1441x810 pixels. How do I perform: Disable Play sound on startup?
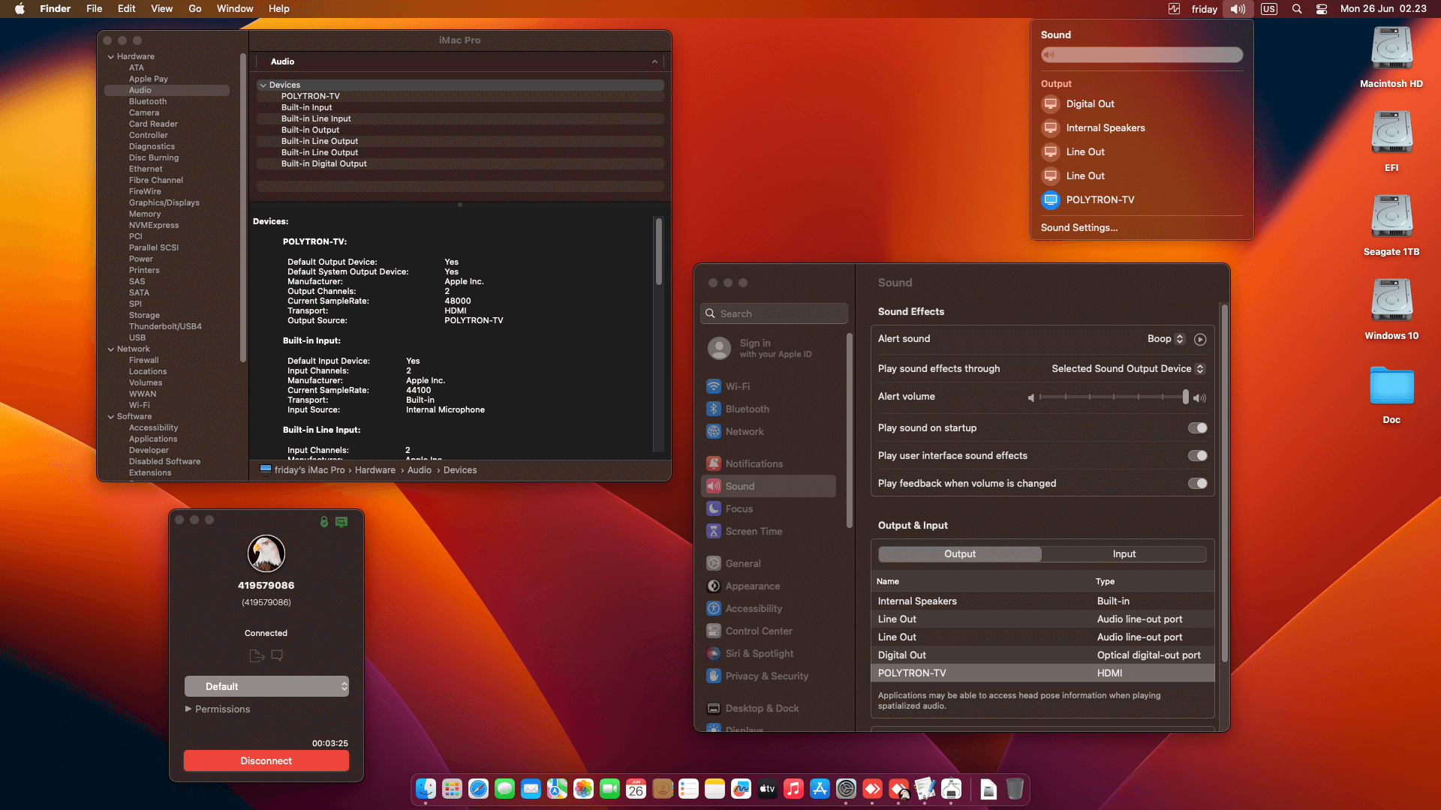(1198, 427)
